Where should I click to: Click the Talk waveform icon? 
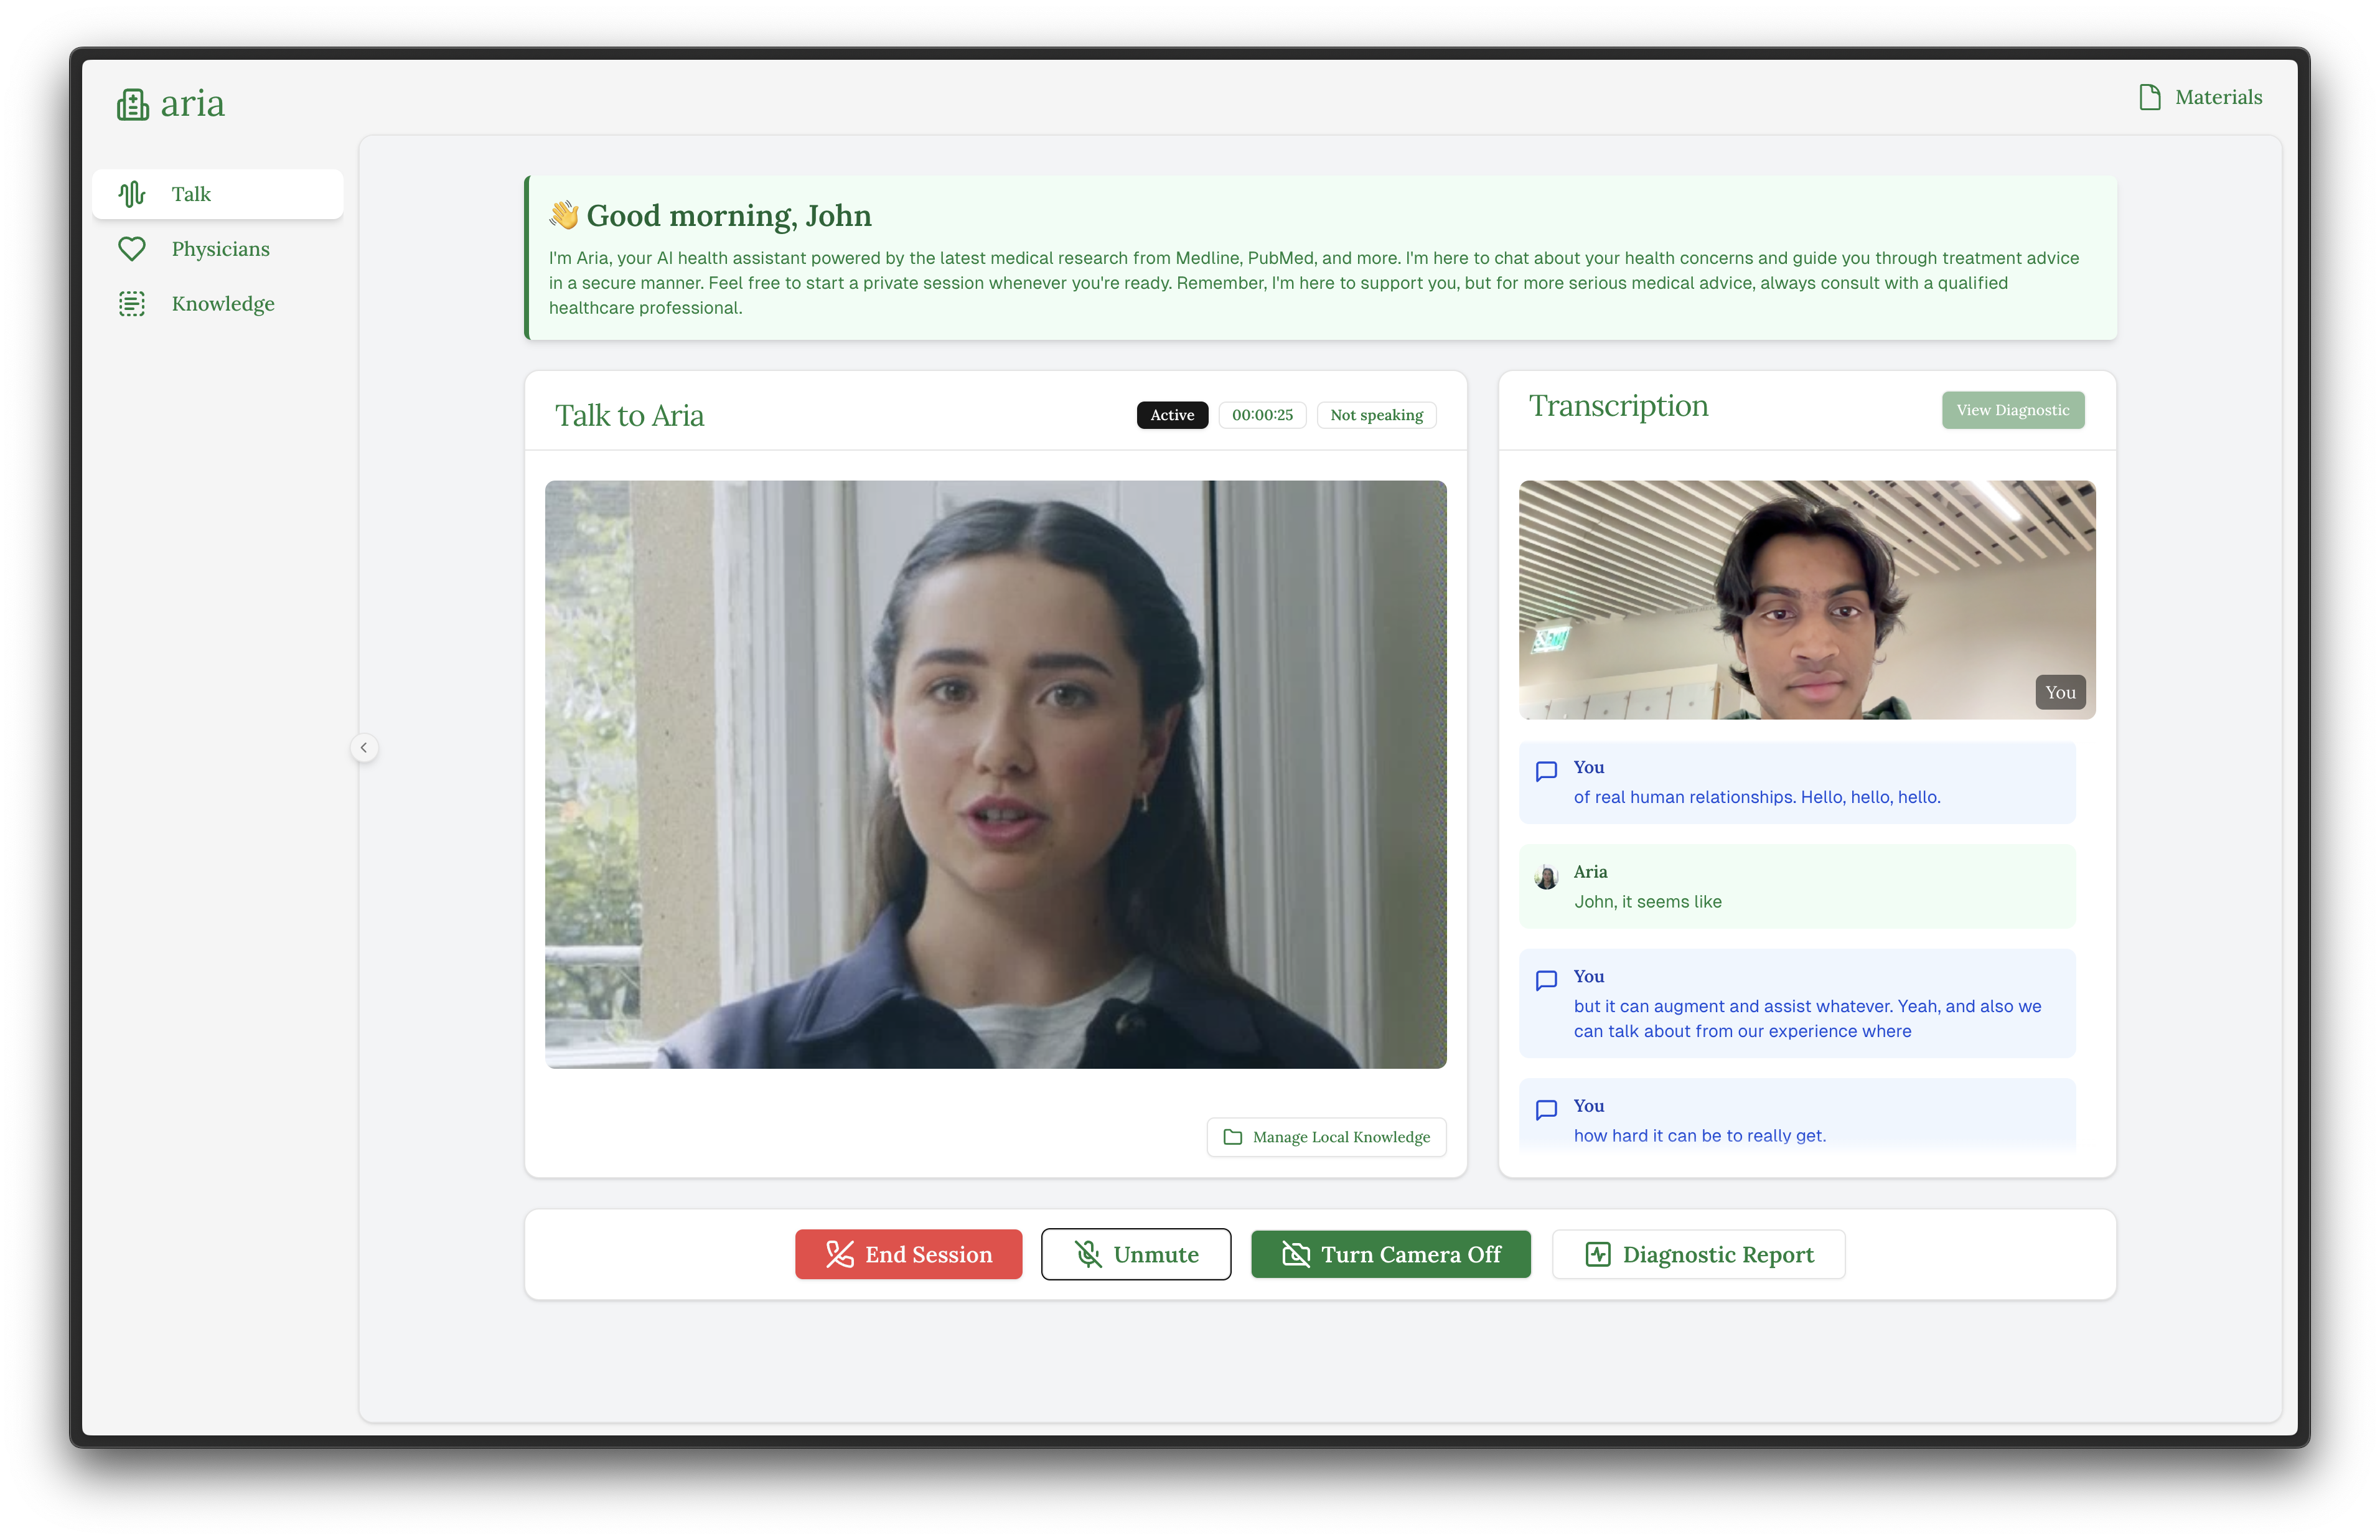pyautogui.click(x=132, y=194)
